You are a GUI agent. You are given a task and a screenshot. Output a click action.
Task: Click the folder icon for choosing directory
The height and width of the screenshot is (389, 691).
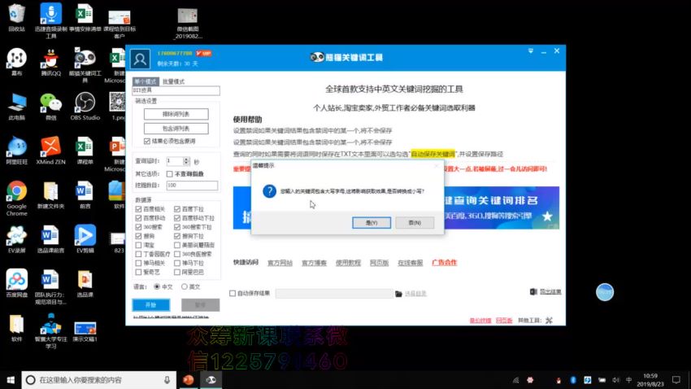pos(398,294)
